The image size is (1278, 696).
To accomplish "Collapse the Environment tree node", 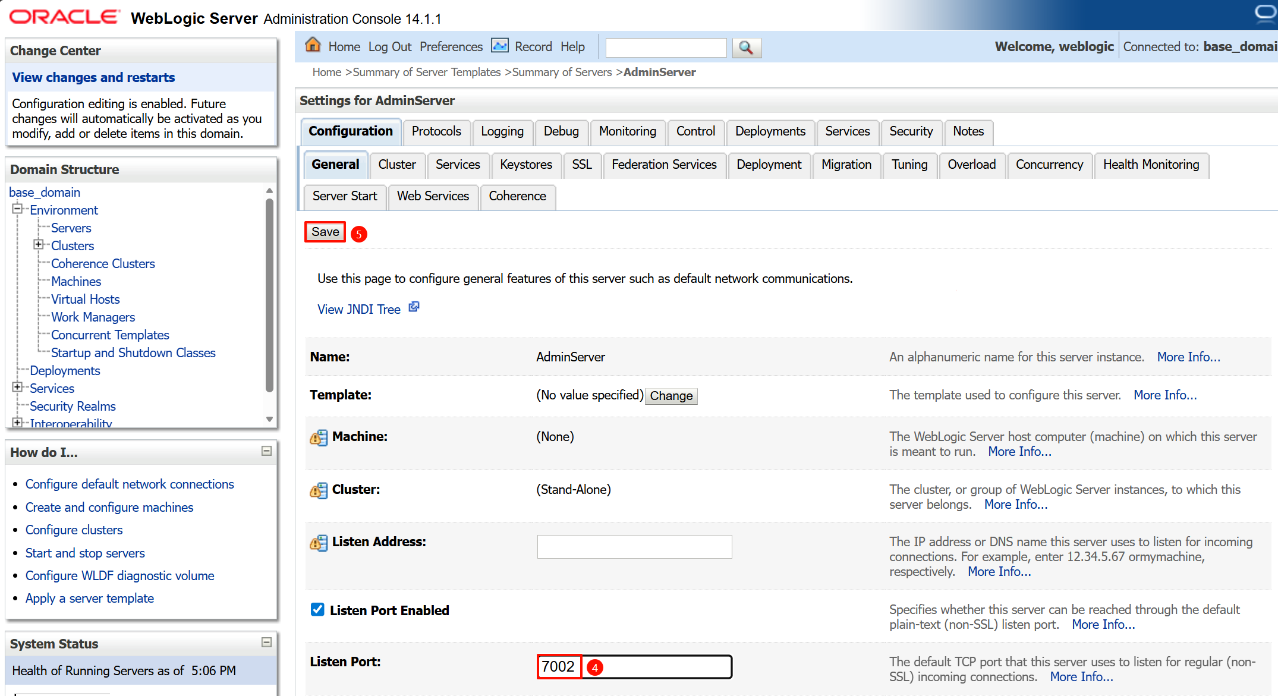I will pos(17,209).
